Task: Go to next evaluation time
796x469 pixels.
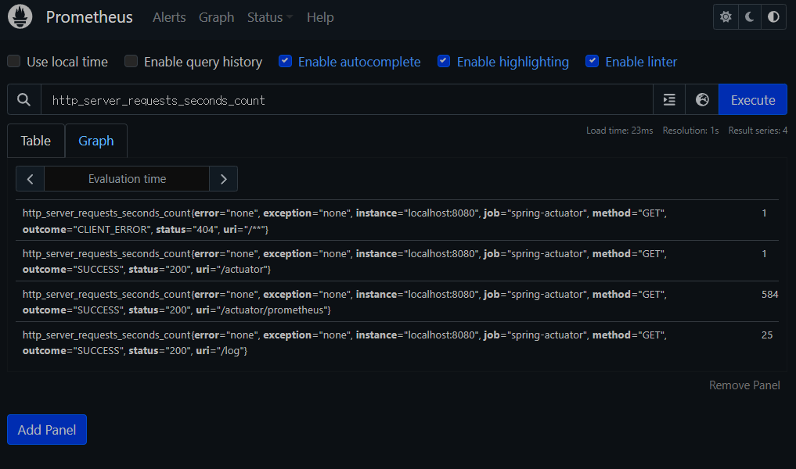Action: (x=223, y=179)
